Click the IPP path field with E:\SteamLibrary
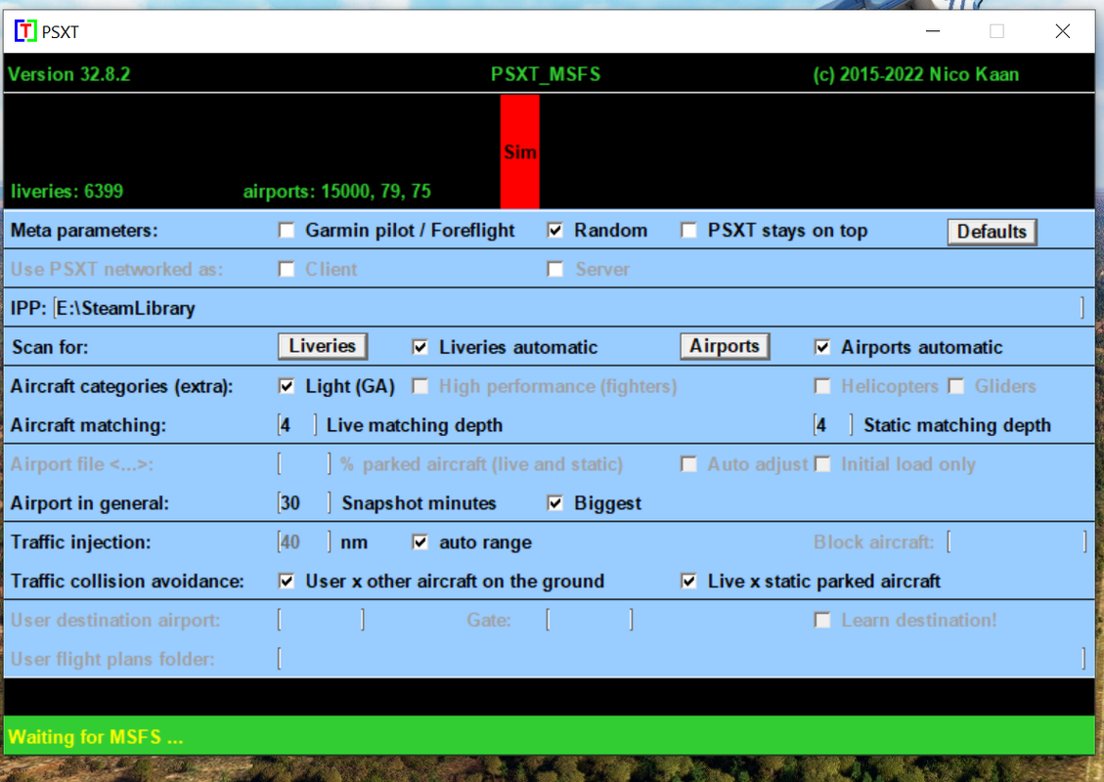Image resolution: width=1104 pixels, height=782 pixels. point(569,308)
